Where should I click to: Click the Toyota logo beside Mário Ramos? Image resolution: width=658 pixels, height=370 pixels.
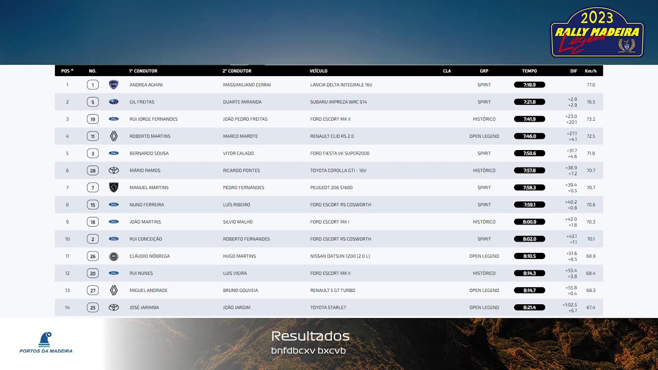click(x=114, y=171)
